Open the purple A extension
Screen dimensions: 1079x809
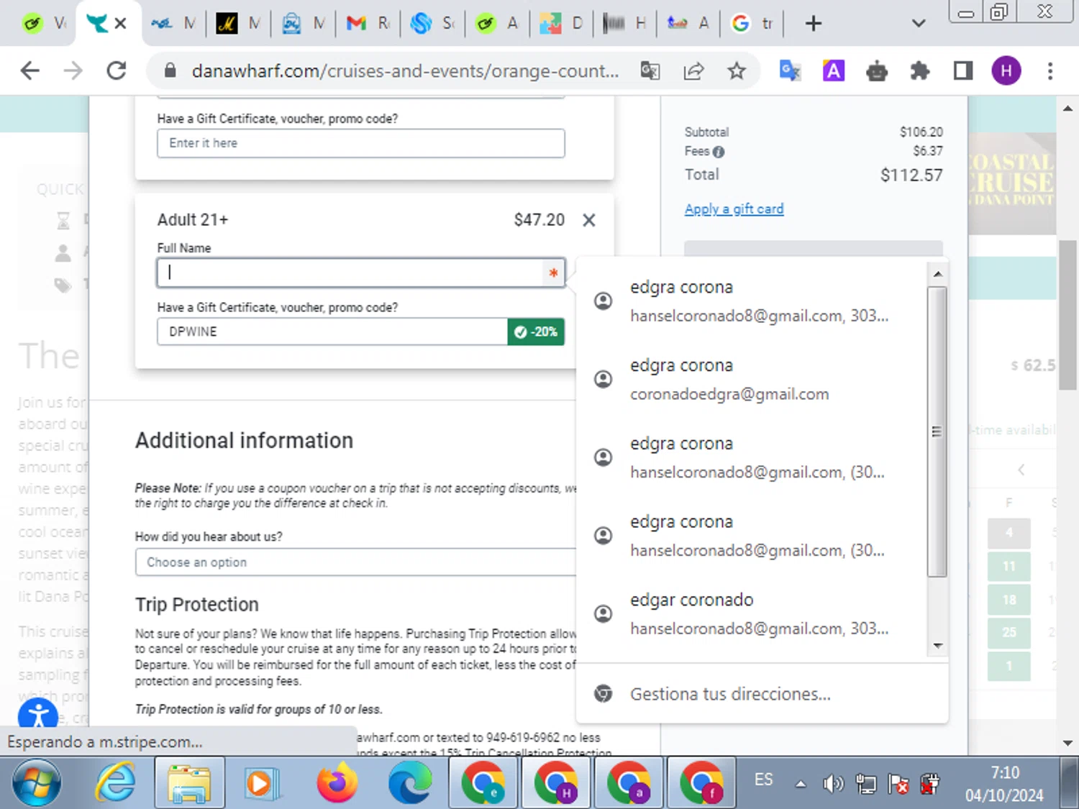(834, 70)
